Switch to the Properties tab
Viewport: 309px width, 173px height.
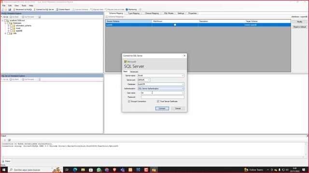pos(192,13)
